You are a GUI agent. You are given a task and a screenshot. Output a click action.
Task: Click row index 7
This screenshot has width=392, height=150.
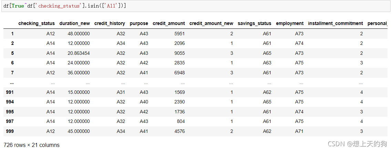point(12,73)
